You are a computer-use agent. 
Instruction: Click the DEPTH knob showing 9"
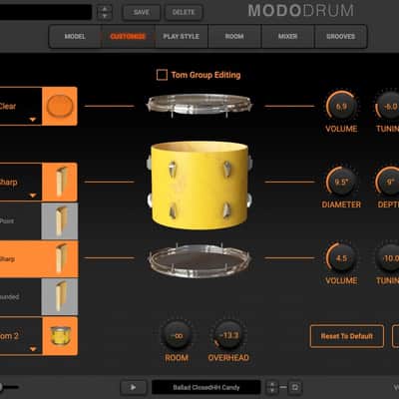point(388,183)
